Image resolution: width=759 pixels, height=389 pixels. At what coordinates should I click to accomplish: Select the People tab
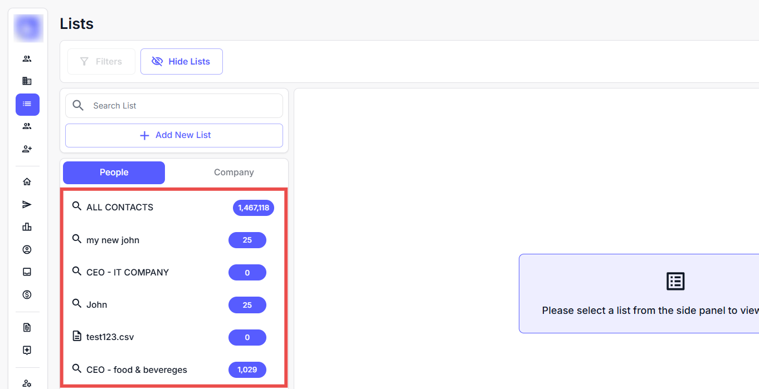[114, 173]
